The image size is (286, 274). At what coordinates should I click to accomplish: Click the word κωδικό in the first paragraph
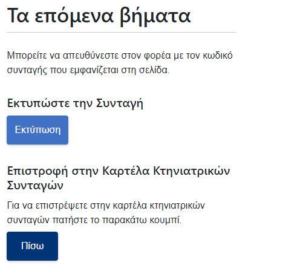point(218,56)
